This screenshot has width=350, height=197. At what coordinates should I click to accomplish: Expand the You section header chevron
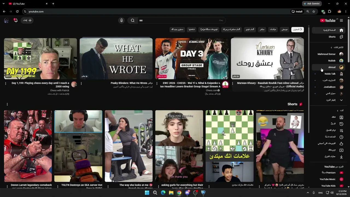(337, 111)
